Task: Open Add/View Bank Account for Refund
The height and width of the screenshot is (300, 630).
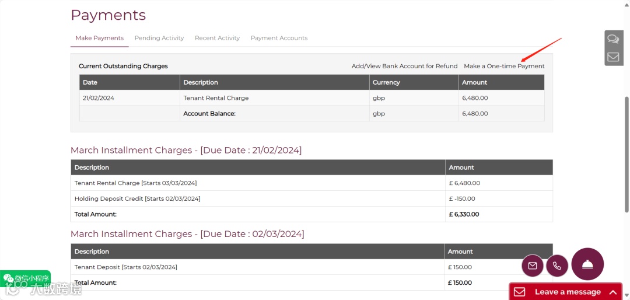Action: (x=405, y=66)
